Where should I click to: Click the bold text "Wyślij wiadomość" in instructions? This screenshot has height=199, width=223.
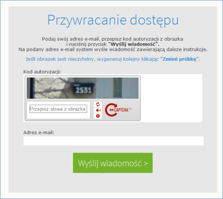tap(133, 44)
